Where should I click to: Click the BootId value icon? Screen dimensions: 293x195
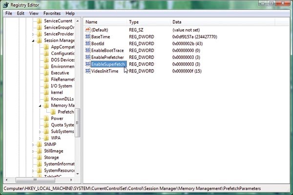(x=88, y=43)
